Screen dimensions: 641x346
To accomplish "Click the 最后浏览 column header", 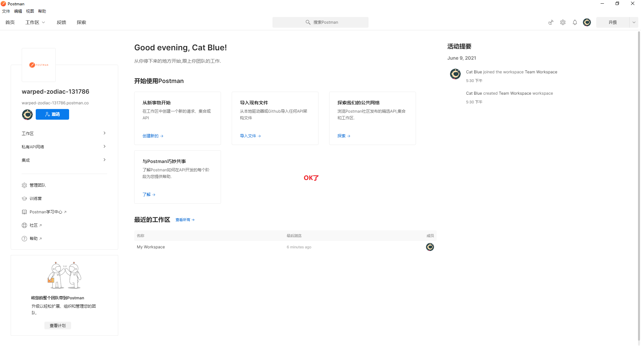I will point(294,236).
